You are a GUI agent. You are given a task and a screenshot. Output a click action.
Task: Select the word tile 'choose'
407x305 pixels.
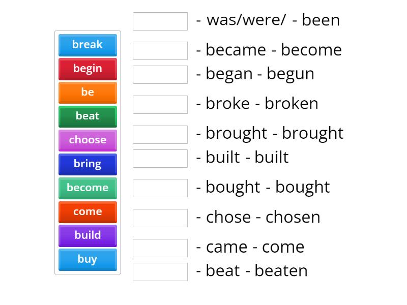pyautogui.click(x=88, y=140)
